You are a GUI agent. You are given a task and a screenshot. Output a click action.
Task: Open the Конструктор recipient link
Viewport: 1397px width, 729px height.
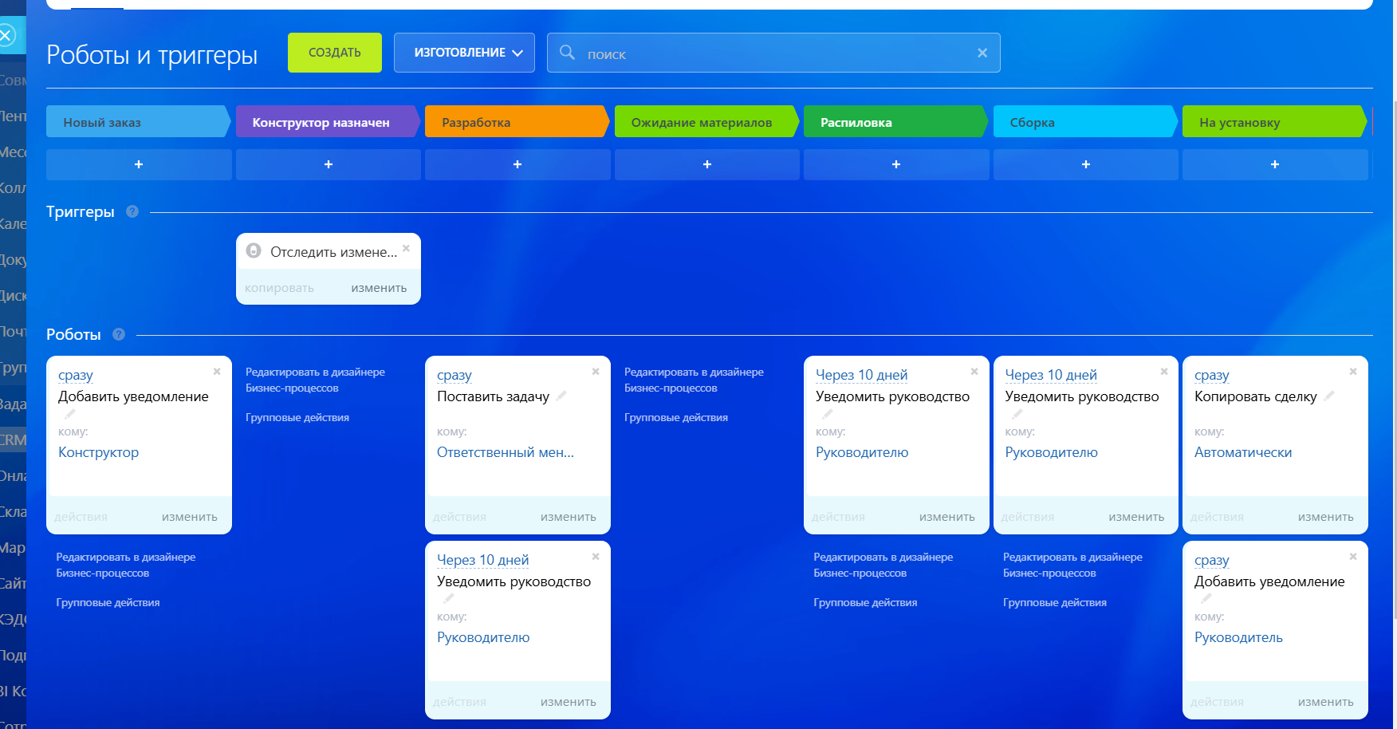coord(98,452)
